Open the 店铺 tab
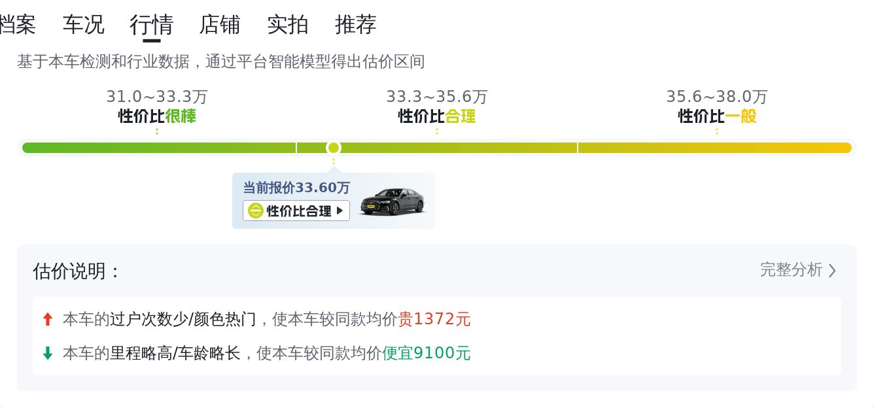The height and width of the screenshot is (408, 874). [220, 25]
